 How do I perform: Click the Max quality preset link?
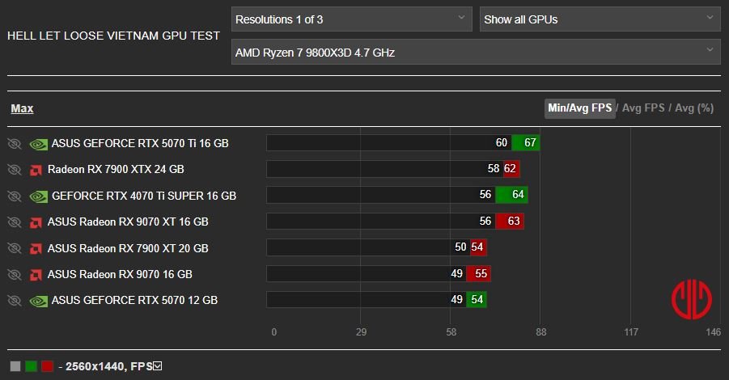point(23,108)
